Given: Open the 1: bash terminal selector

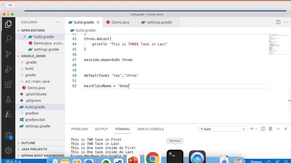Looking at the screenshot, I should [223, 129].
